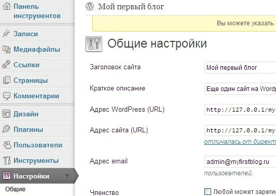This screenshot has height=196, width=276.
Task: Toggle the Членство registration checkbox
Action: click(208, 192)
